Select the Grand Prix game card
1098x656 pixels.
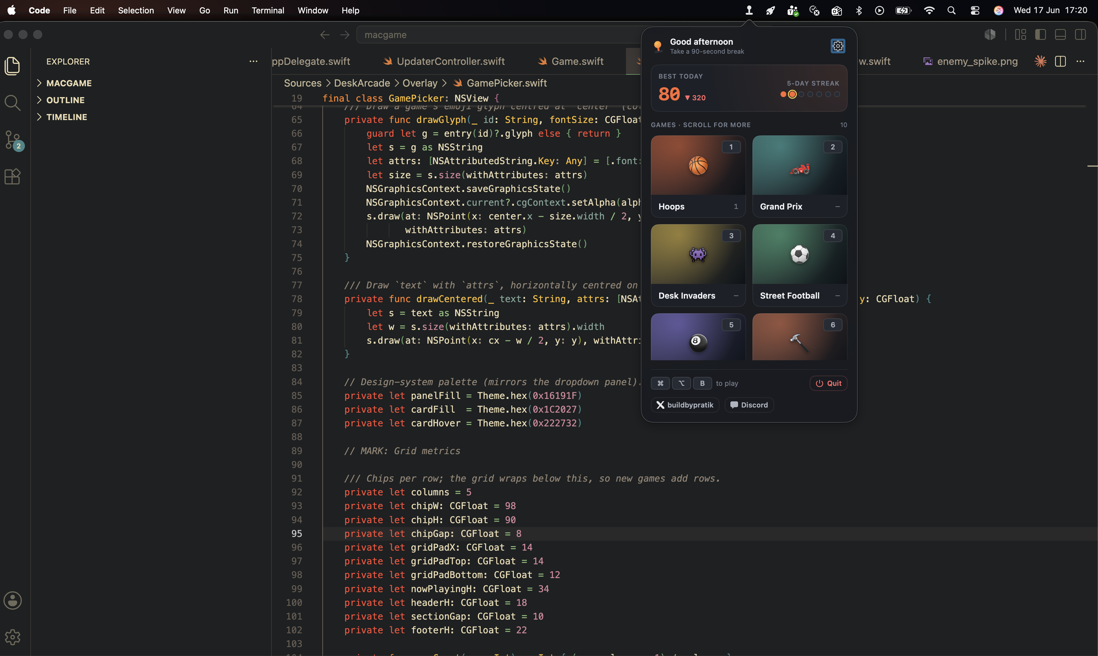click(x=800, y=176)
